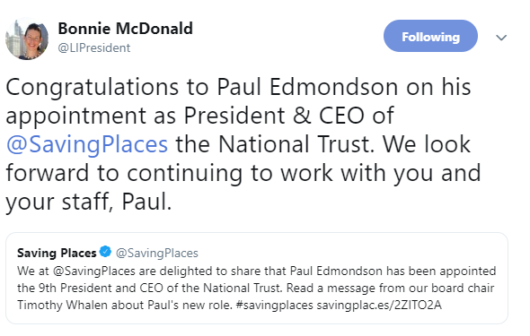Toggle the blue Following button

(x=430, y=36)
